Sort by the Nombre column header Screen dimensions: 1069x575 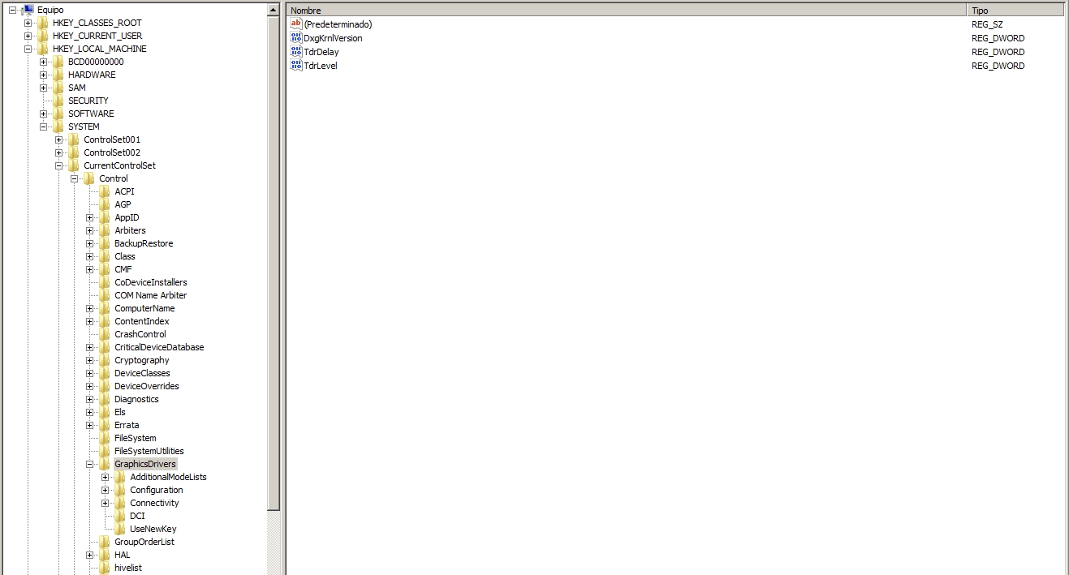point(627,10)
